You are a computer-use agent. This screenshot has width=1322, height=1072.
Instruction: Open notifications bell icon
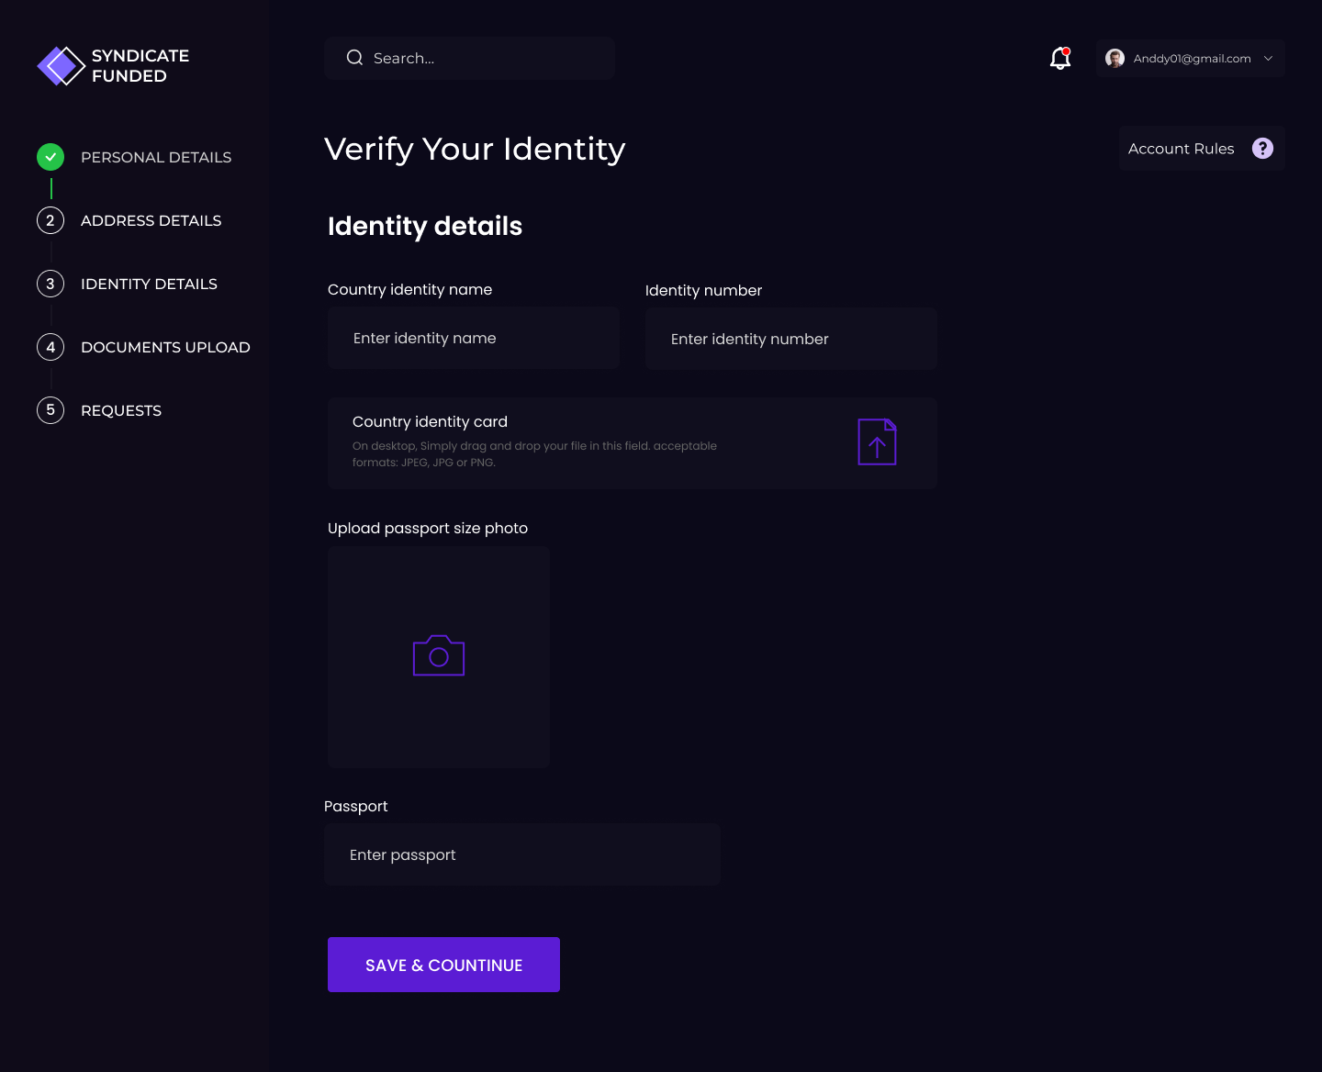pyautogui.click(x=1060, y=59)
